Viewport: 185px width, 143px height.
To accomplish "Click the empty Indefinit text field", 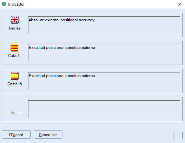I will pos(104,109).
